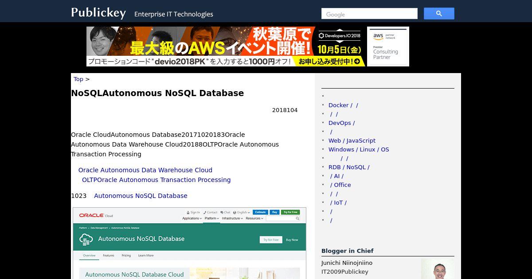The width and height of the screenshot is (532, 279).
Task: Go to the Top breadcrumb link
Action: [x=78, y=79]
